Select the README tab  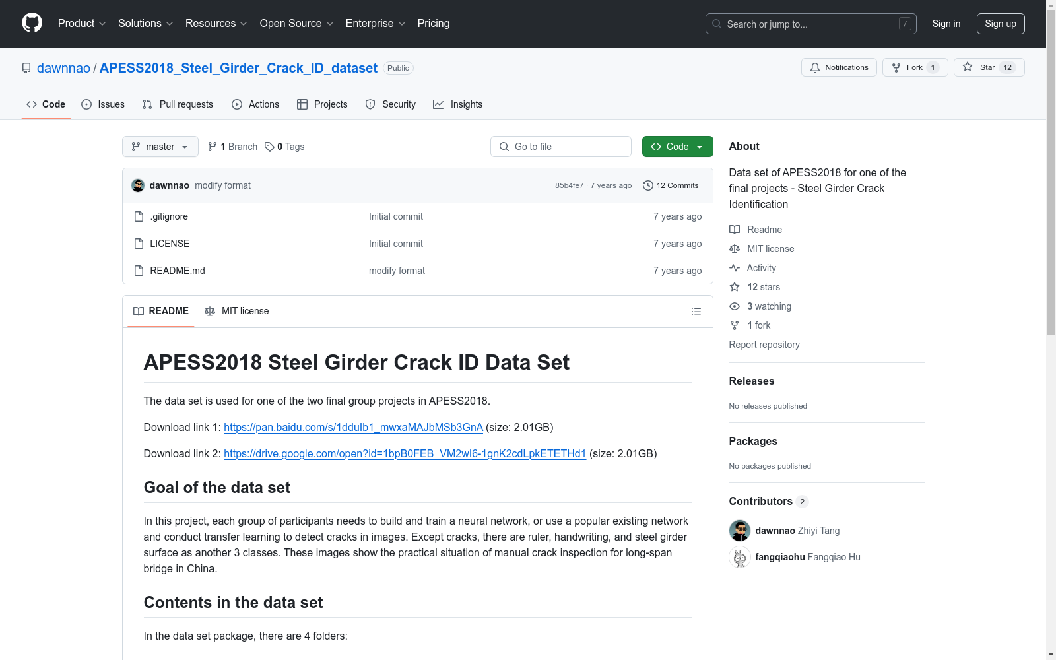161,311
